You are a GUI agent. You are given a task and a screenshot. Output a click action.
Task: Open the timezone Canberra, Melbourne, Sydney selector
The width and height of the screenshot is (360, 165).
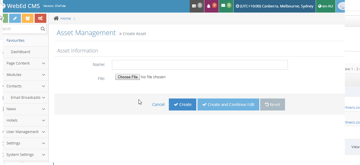coord(274,6)
